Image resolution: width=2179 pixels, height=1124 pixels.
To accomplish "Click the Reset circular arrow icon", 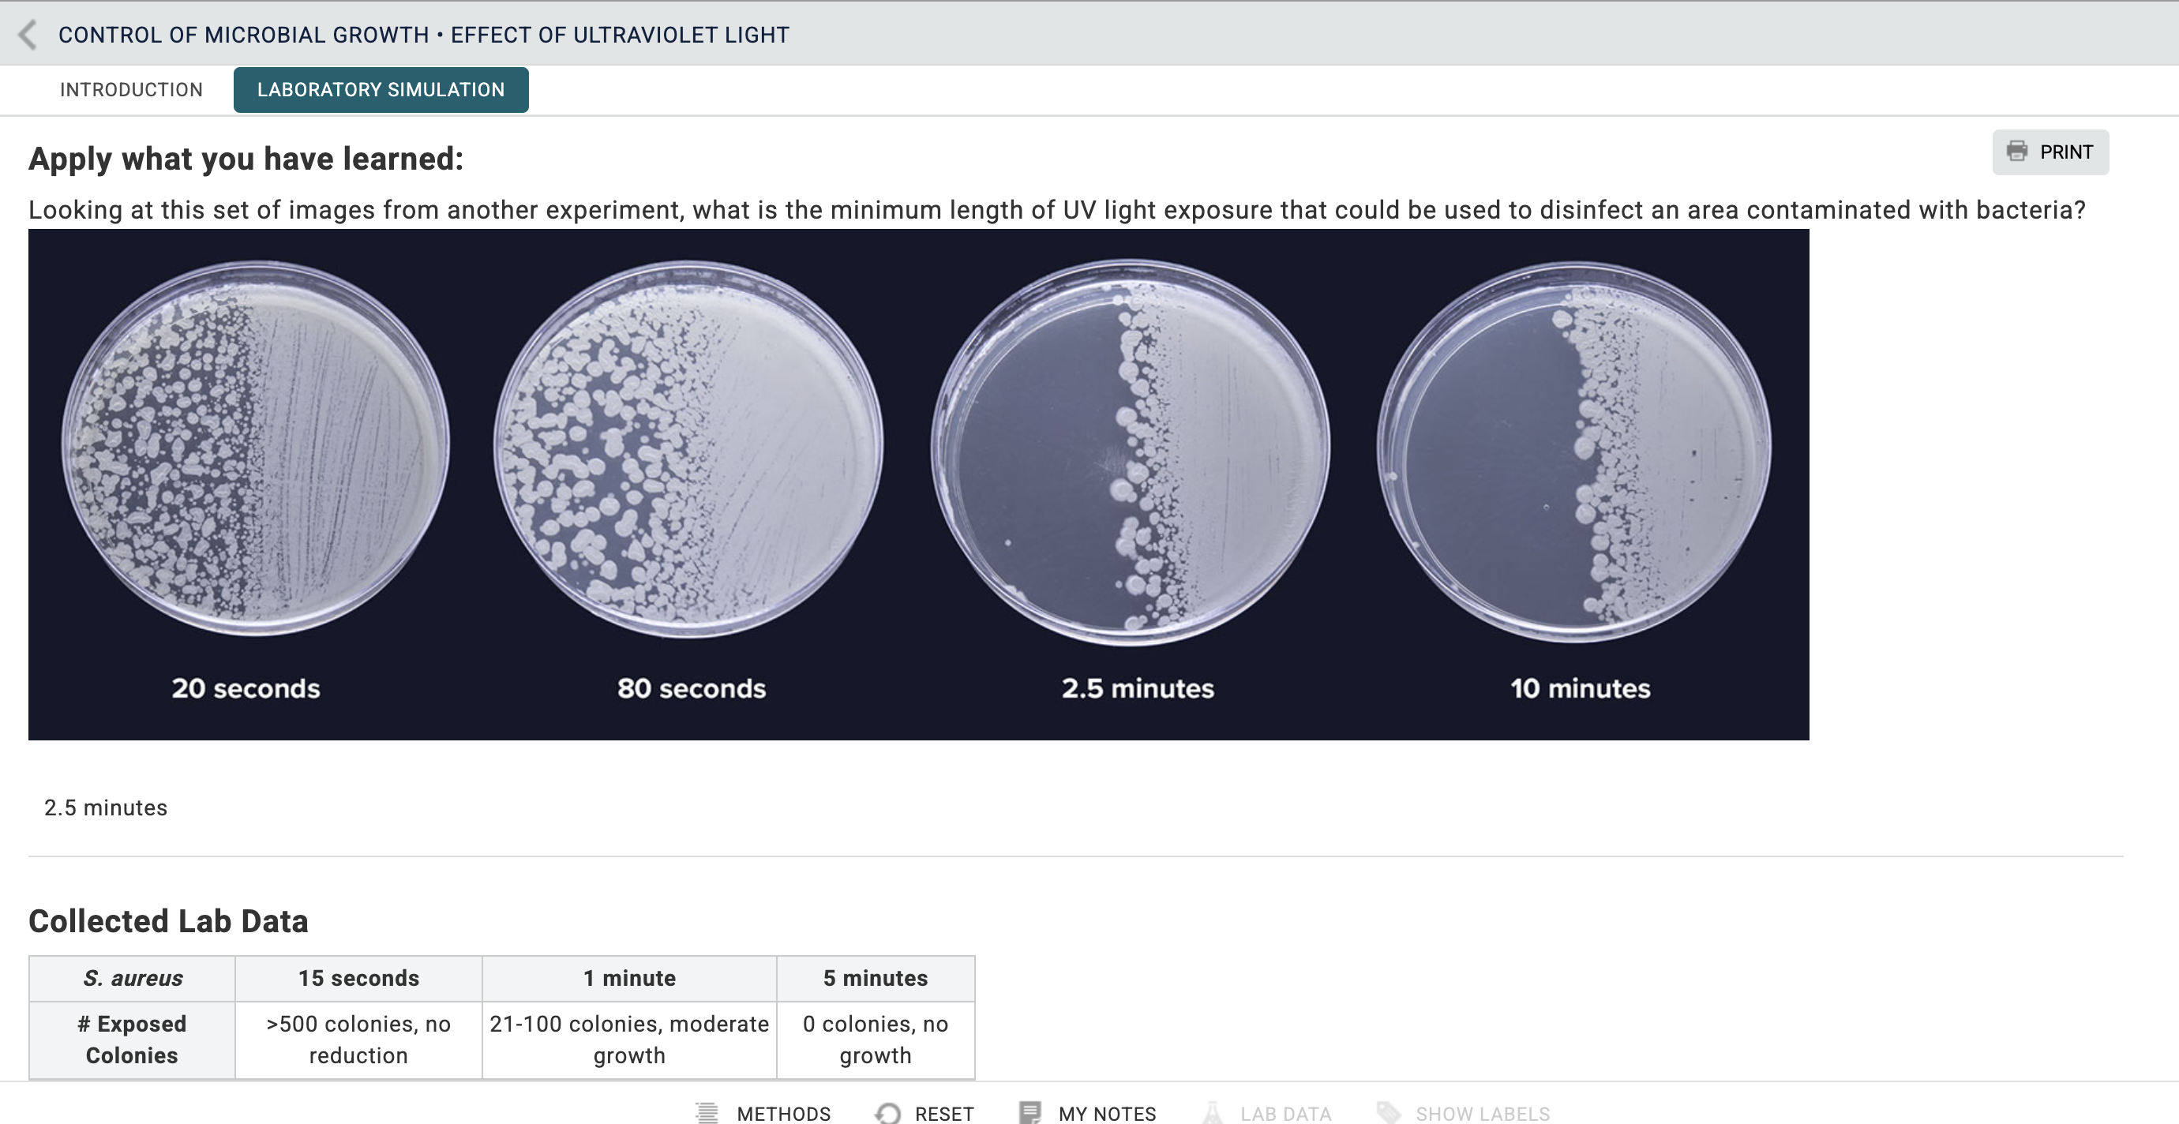I will (x=887, y=1113).
